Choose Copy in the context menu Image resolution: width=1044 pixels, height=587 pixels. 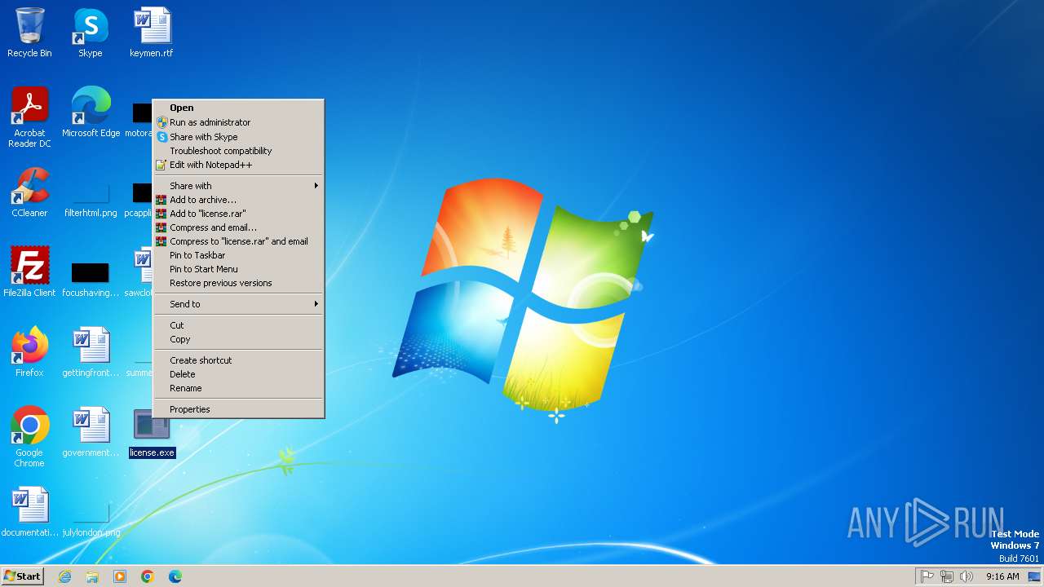[239, 339]
